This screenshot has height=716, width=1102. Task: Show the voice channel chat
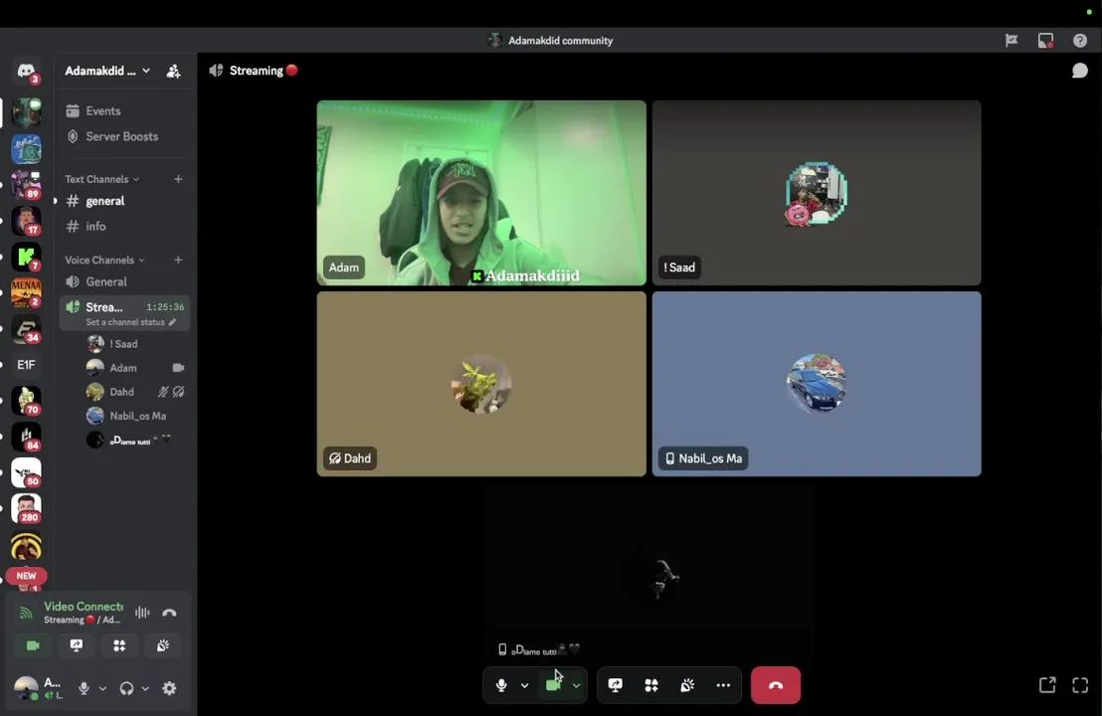click(1079, 71)
